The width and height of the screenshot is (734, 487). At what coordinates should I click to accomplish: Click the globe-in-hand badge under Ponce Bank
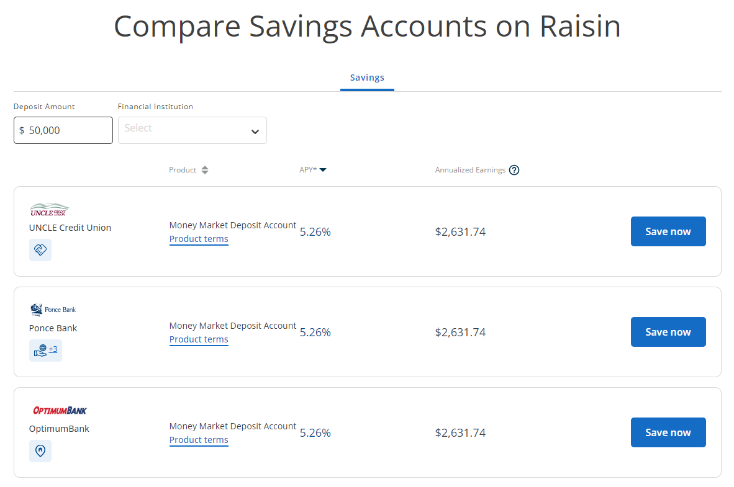(40, 351)
